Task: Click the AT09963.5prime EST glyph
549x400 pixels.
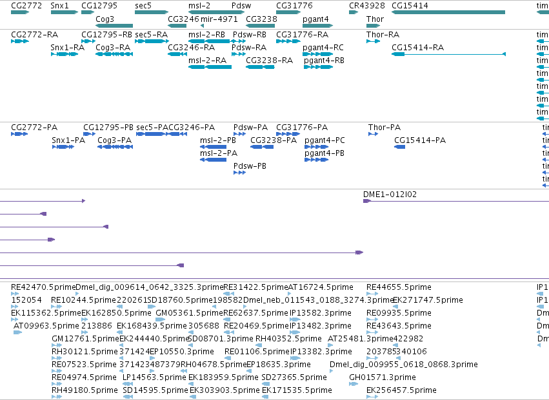Action: tap(18, 332)
